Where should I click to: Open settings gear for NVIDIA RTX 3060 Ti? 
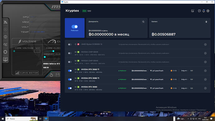205,71
